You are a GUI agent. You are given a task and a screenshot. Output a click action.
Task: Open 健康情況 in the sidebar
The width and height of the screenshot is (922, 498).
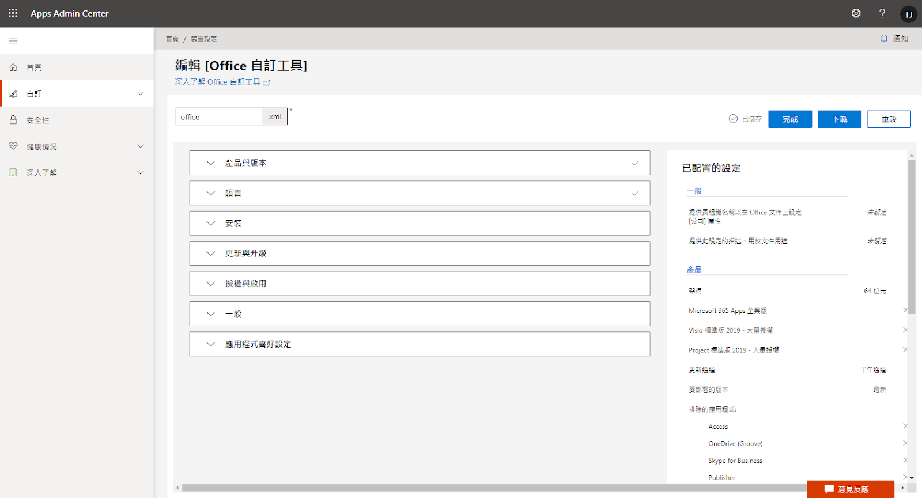(77, 146)
